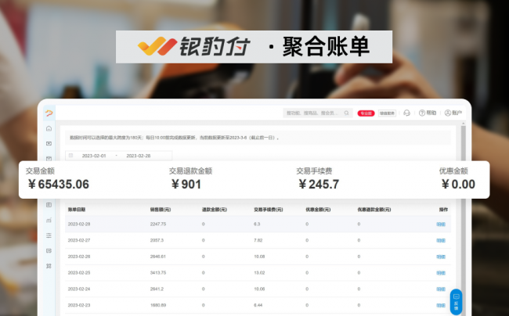509x316 pixels.
Task: Click the 优惠退款金额(元) column header
Action: [374, 210]
